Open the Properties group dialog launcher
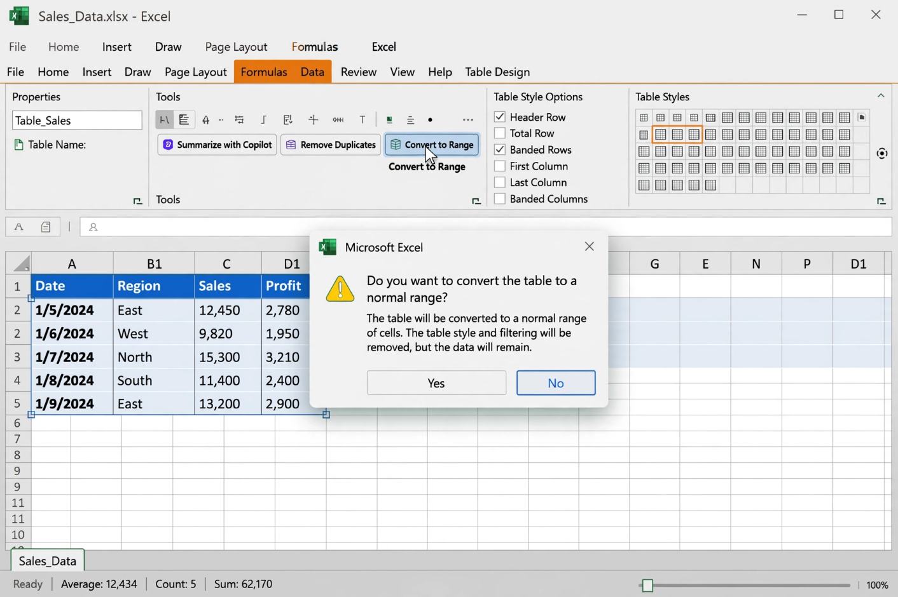 (137, 201)
